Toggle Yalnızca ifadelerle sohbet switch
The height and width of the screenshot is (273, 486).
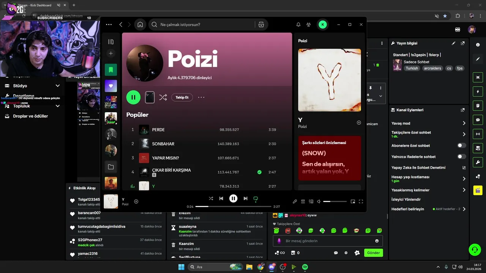pos(462,157)
